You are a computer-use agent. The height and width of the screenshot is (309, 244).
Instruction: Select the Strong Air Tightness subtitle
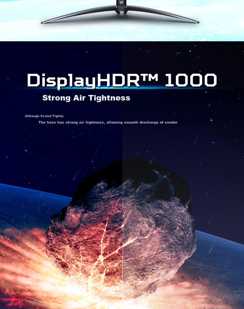tap(86, 98)
